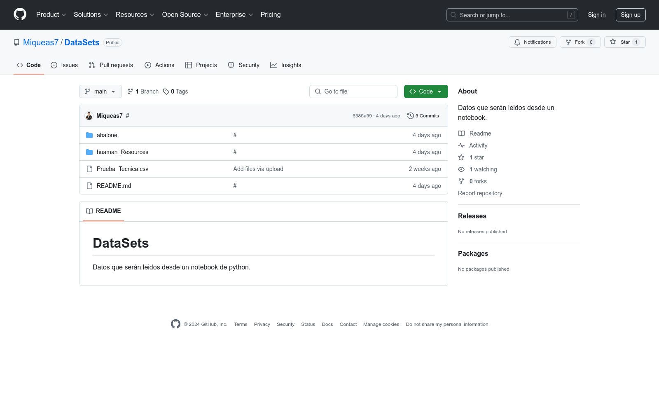Click the Sign up button
659x412 pixels.
[x=631, y=15]
